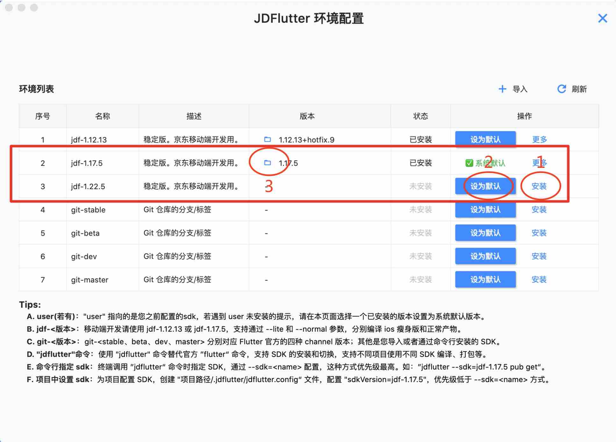Install the git-beta environment

539,233
